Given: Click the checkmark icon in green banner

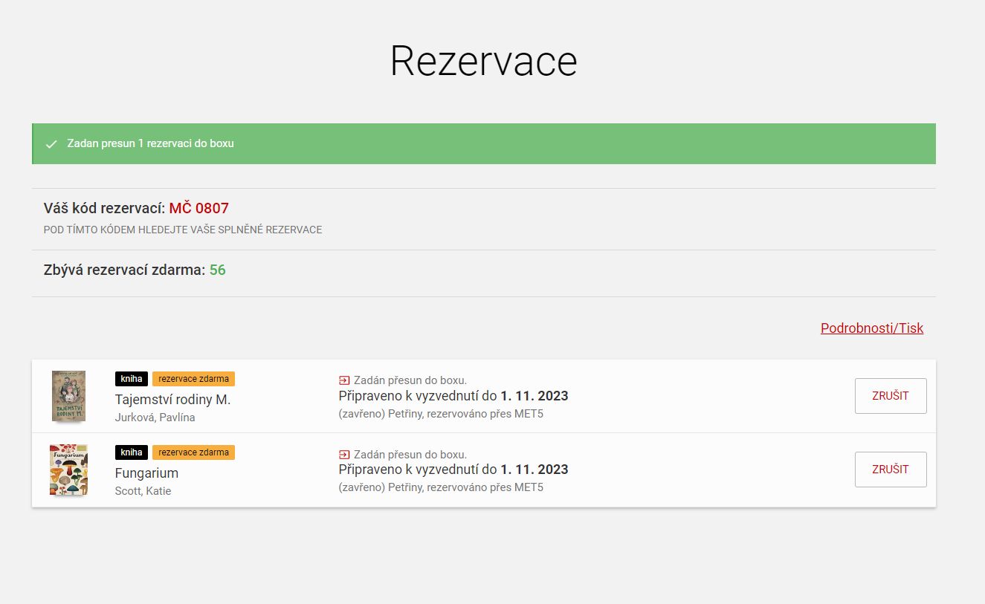Looking at the screenshot, I should coord(51,144).
